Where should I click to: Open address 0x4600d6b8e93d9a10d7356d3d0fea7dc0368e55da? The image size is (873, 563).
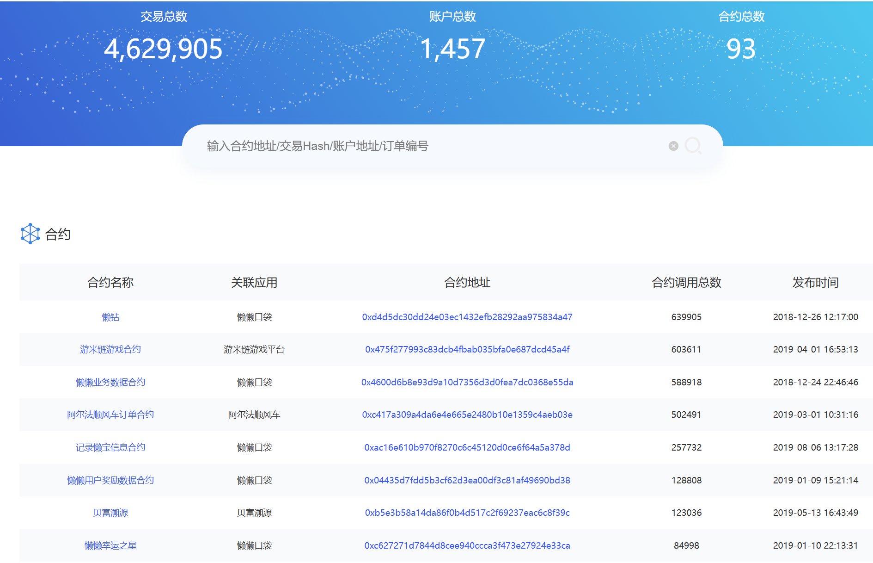pyautogui.click(x=467, y=382)
